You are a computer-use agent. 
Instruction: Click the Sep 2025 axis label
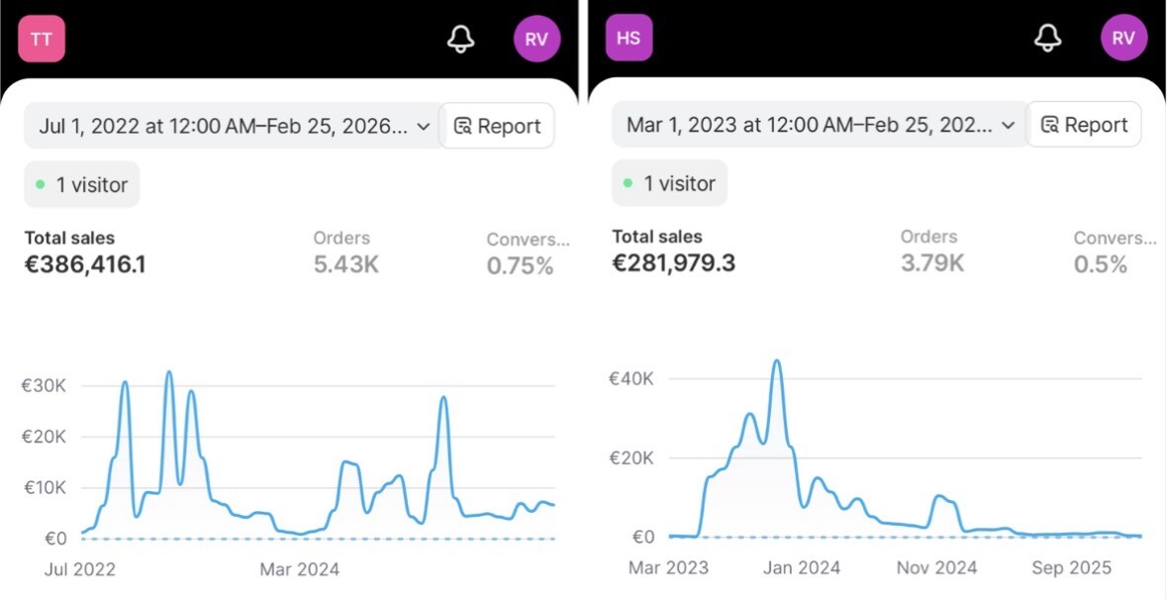[x=1071, y=568]
